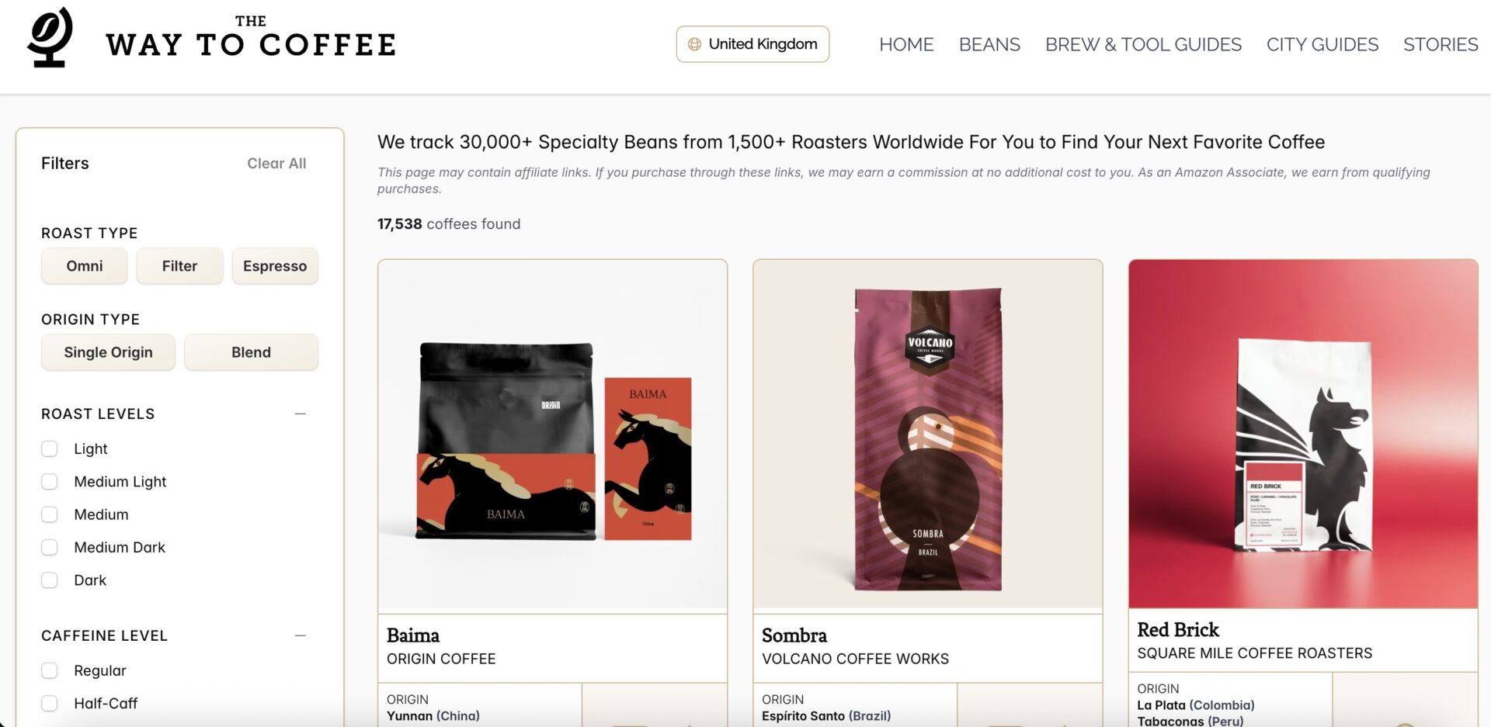Image resolution: width=1491 pixels, height=727 pixels.
Task: Open the Beans menu item
Action: [x=989, y=44]
